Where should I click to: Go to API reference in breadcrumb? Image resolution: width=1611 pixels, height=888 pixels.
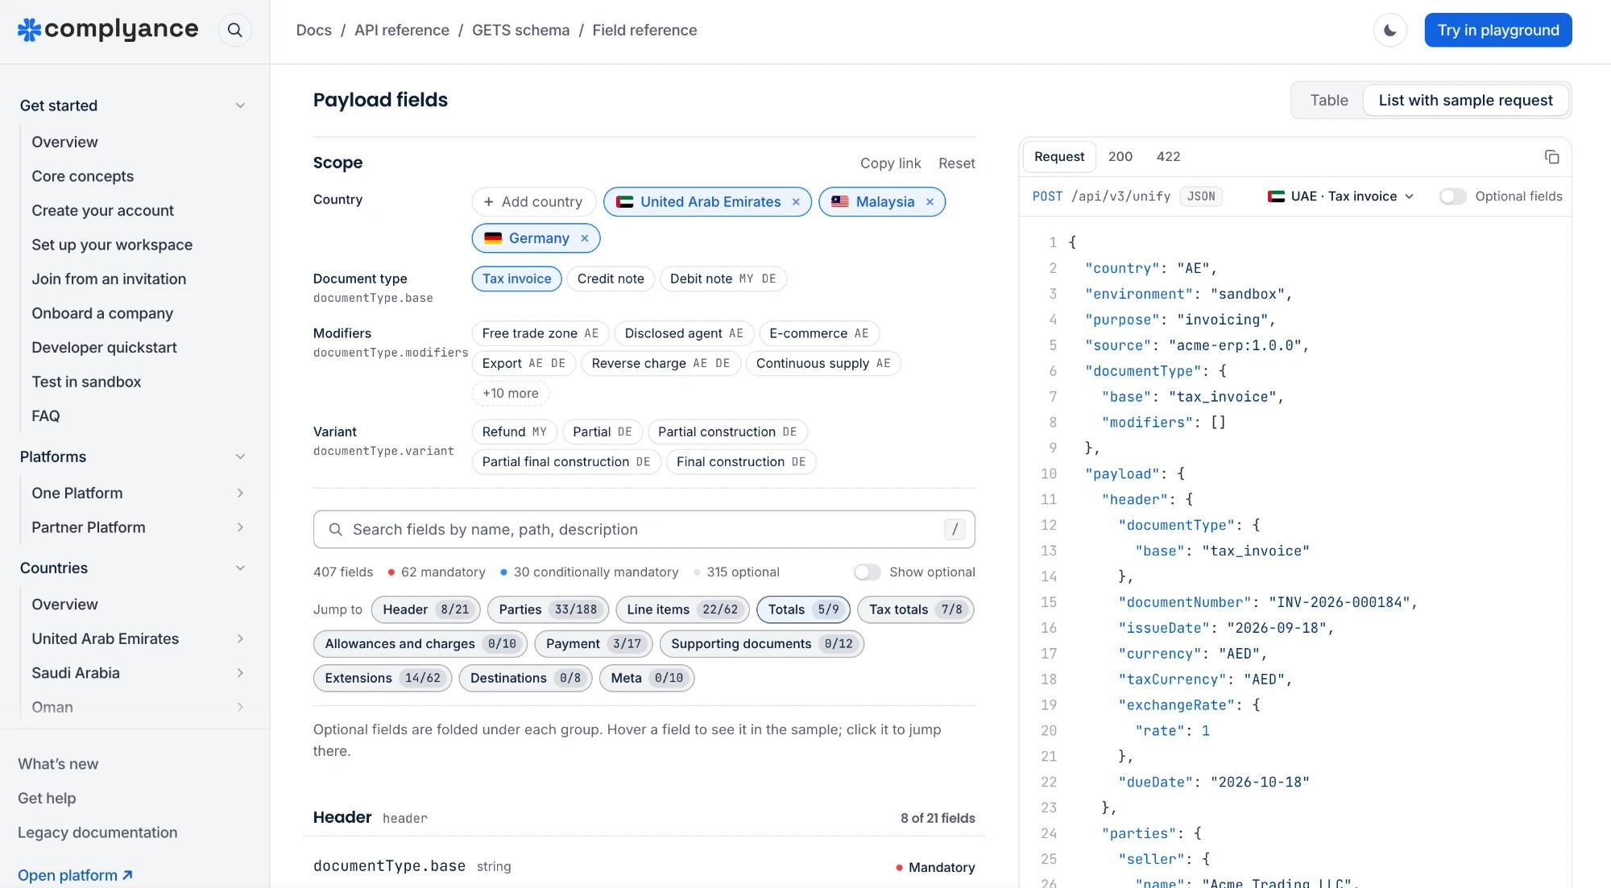click(x=401, y=30)
